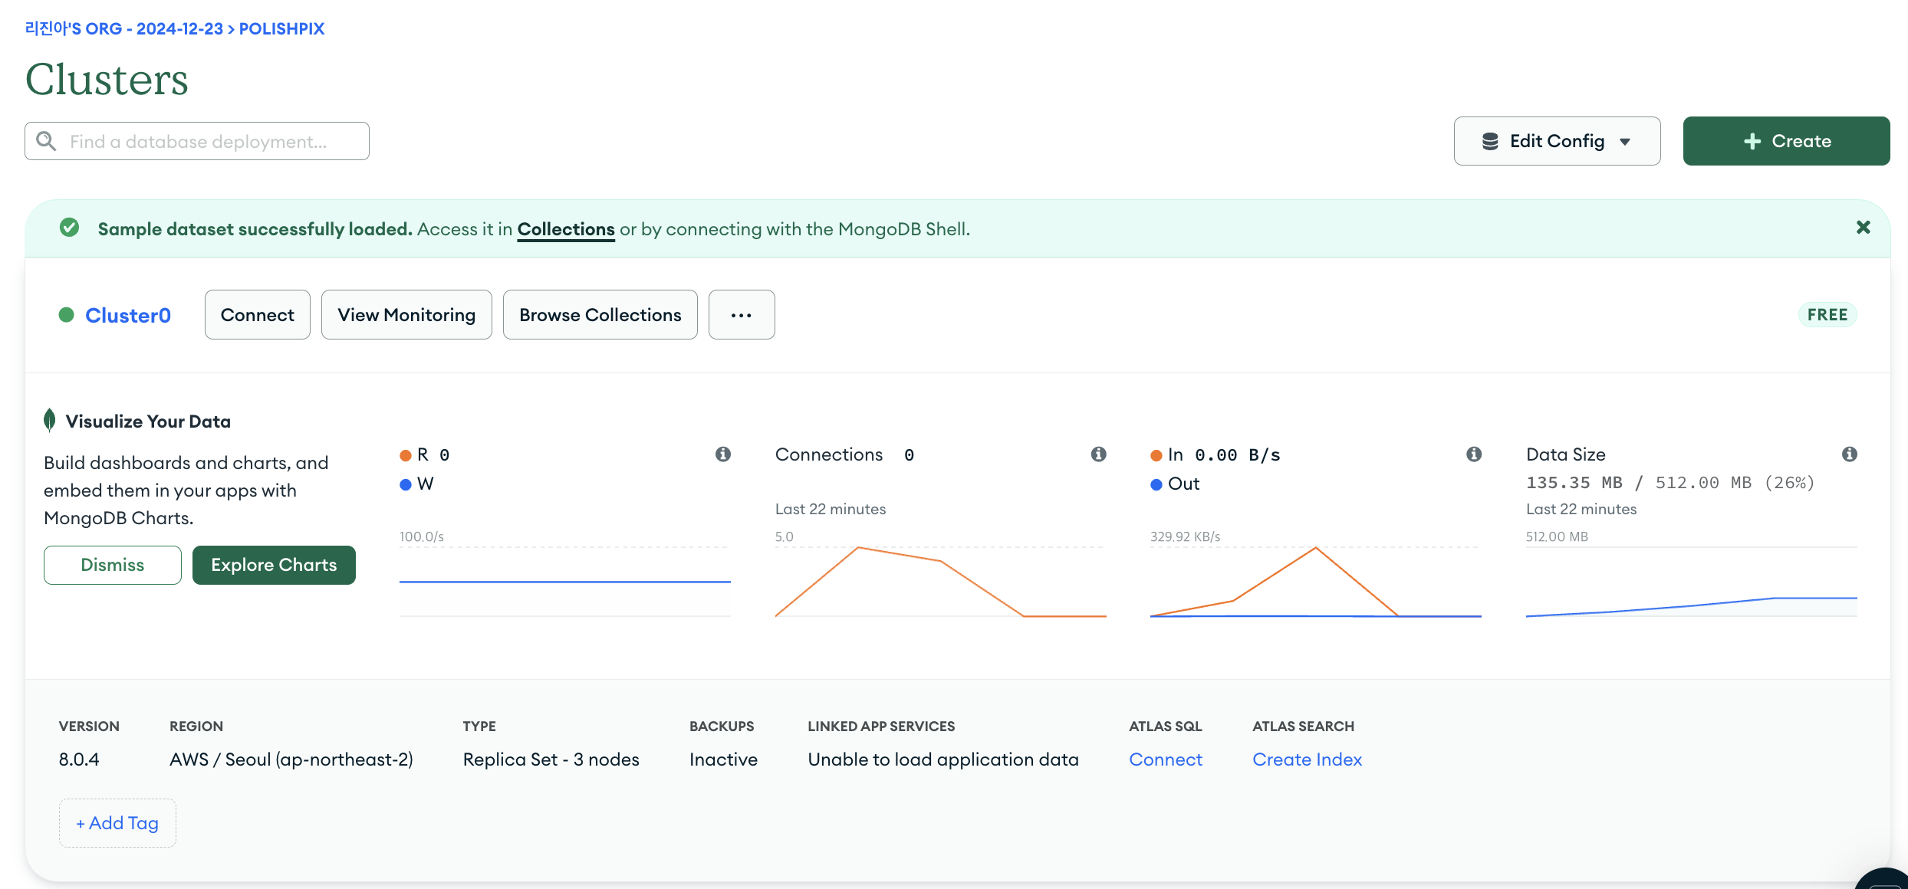Image resolution: width=1908 pixels, height=889 pixels.
Task: Click the blue W legend dot
Action: coord(406,484)
